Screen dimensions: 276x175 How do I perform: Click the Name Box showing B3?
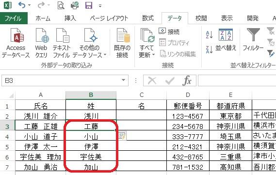(x=61, y=80)
